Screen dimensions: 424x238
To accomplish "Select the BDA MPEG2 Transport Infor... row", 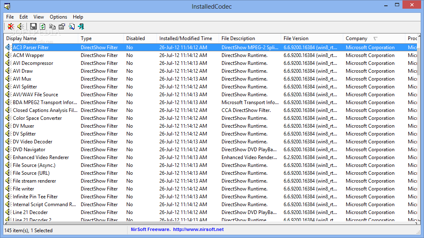I will tap(211, 102).
